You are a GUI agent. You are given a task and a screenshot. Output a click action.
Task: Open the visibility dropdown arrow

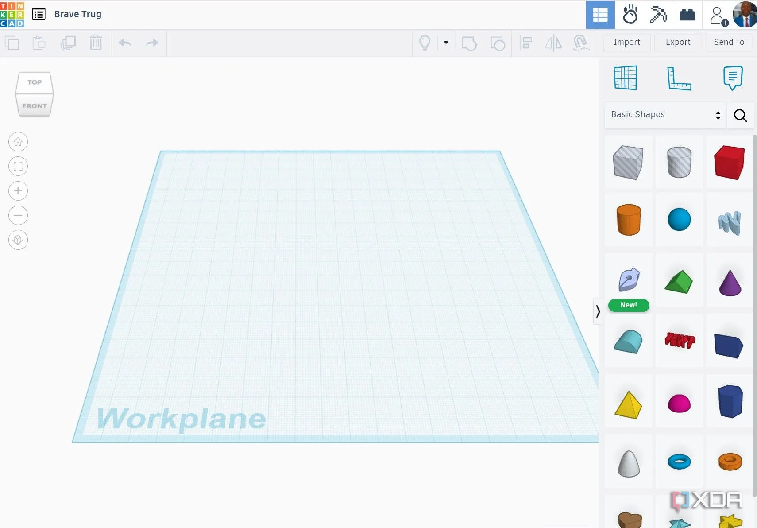click(446, 43)
